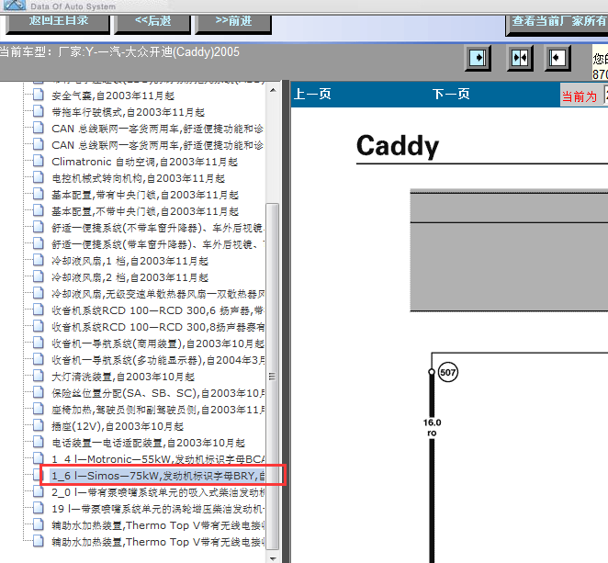The image size is (608, 563).
Task: Click the tree list scrollbar thumb
Action: 273,377
